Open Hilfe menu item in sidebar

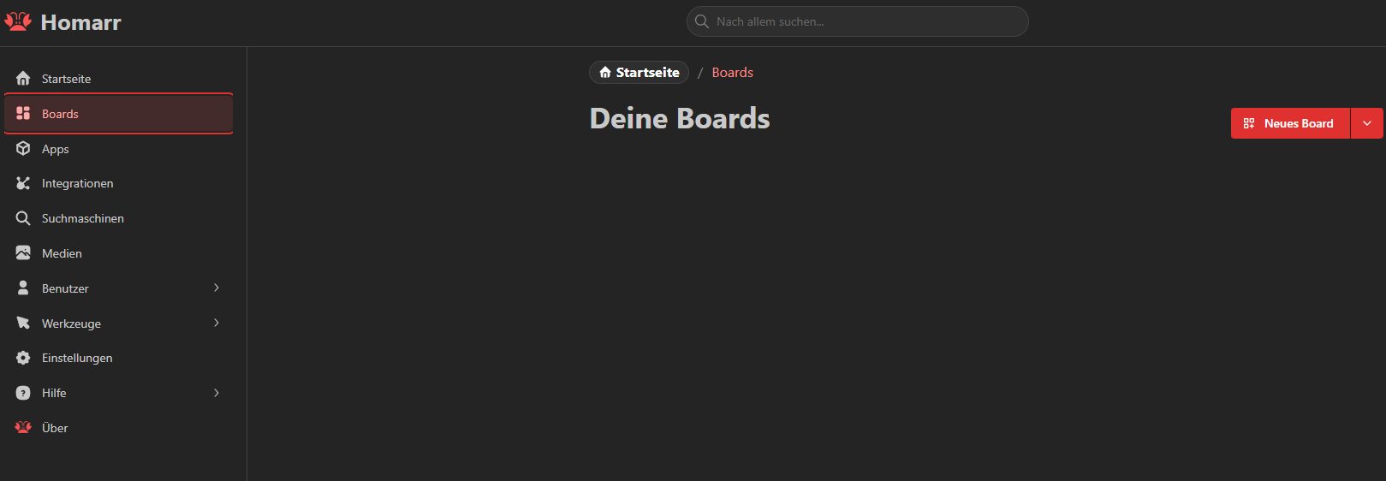click(54, 393)
